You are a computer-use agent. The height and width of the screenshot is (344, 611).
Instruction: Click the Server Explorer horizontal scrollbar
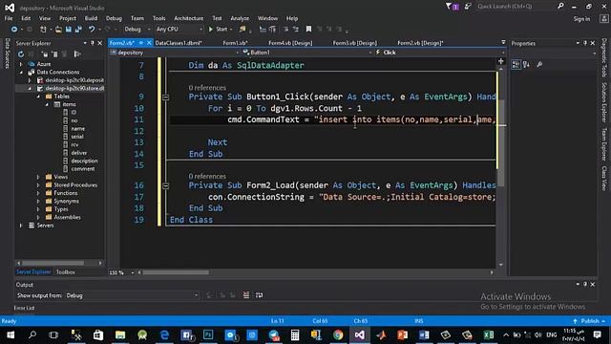coord(53,263)
